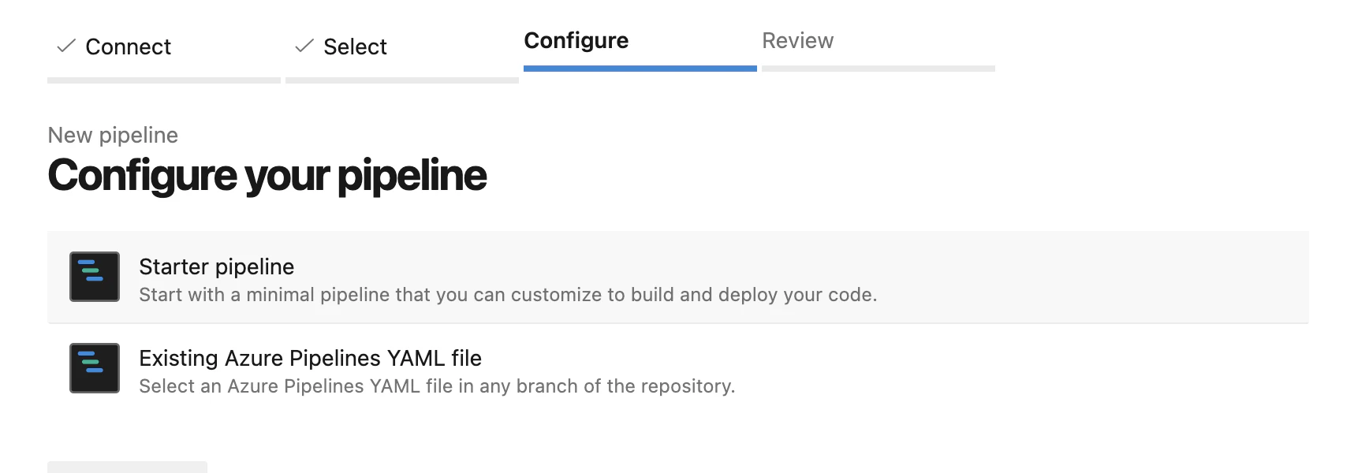Viewport: 1369px width, 473px height.
Task: Click the 'Select an Azure Pipelines YAML file' description
Action: [437, 386]
